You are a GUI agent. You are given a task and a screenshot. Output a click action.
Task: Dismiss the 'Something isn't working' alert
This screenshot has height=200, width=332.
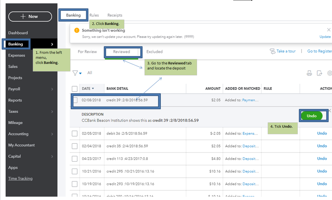coord(329,30)
